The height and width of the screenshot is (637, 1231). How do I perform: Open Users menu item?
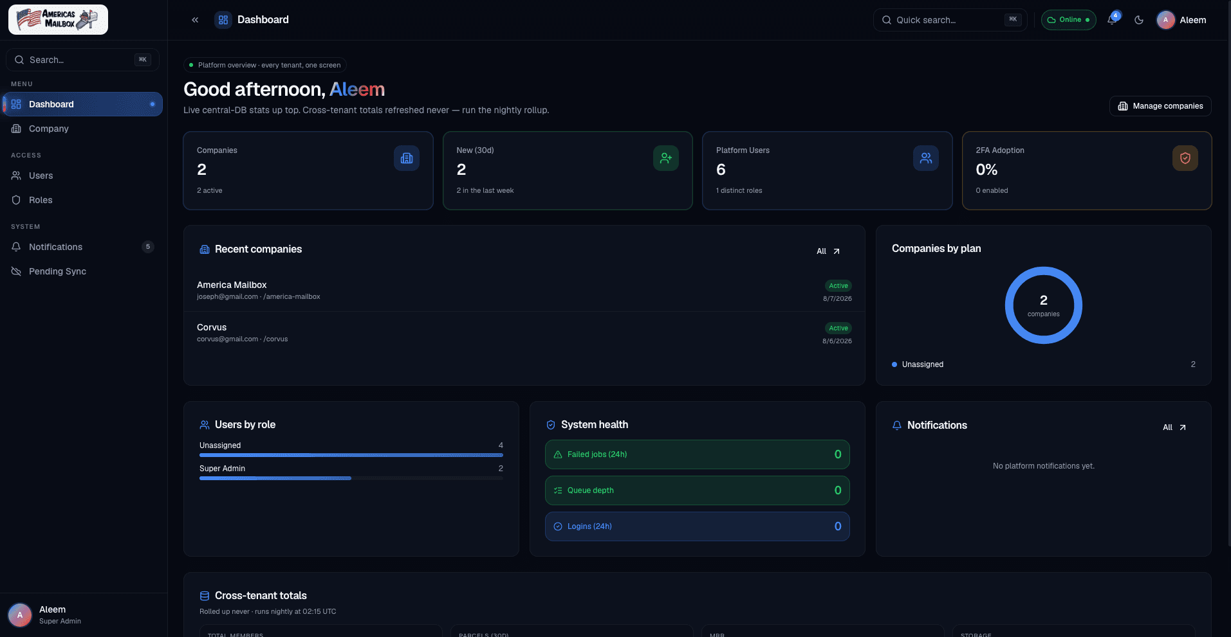coord(83,175)
